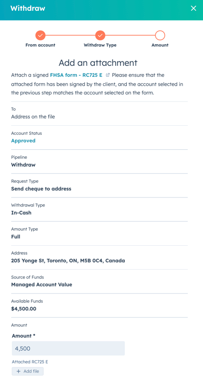Viewport: 203px width, 381px height.
Task: Click the Withdraw Type step checkmark circle
Action: [x=100, y=36]
